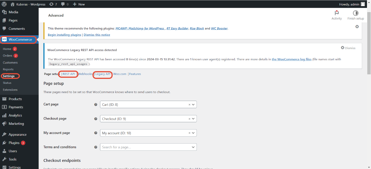Open the Activity flag icon
The image size is (371, 169).
coord(337,13)
